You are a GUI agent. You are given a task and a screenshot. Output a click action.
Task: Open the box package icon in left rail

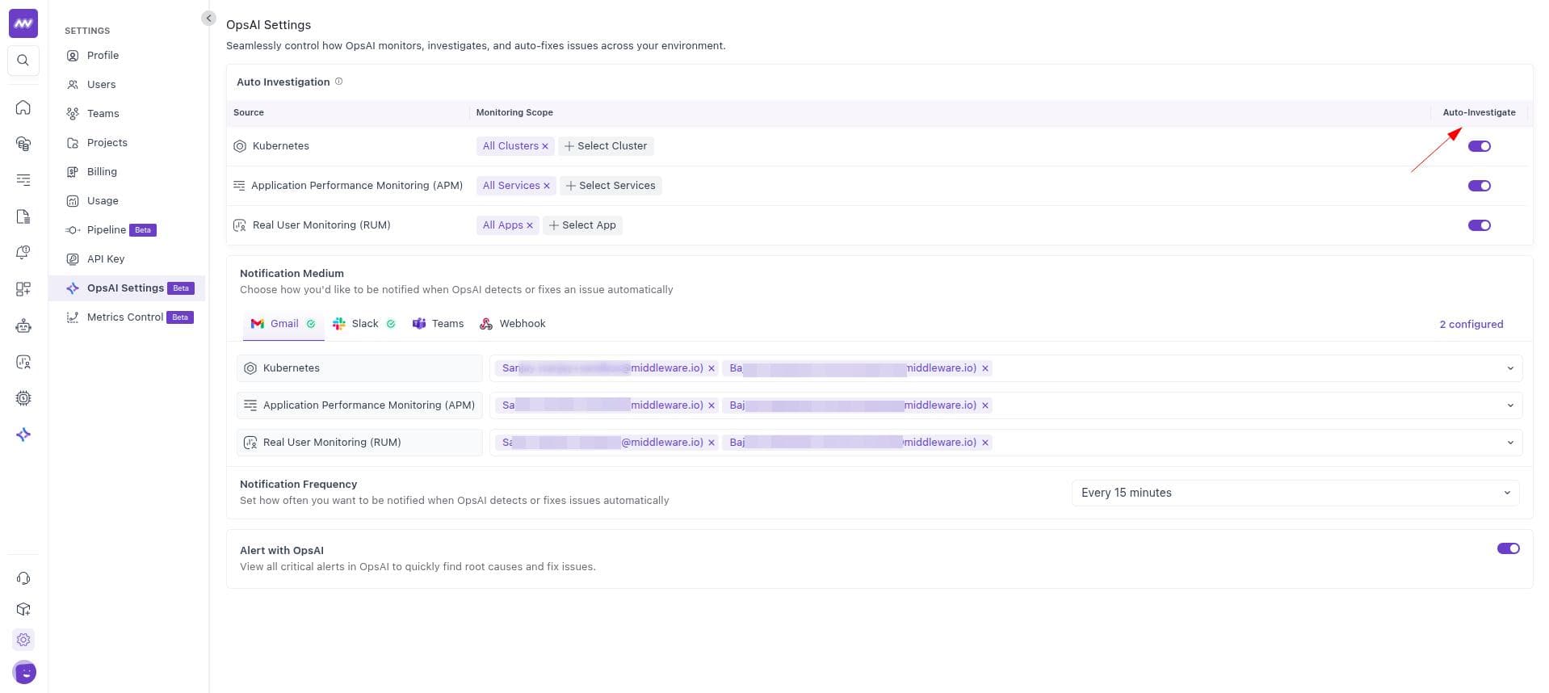23,609
